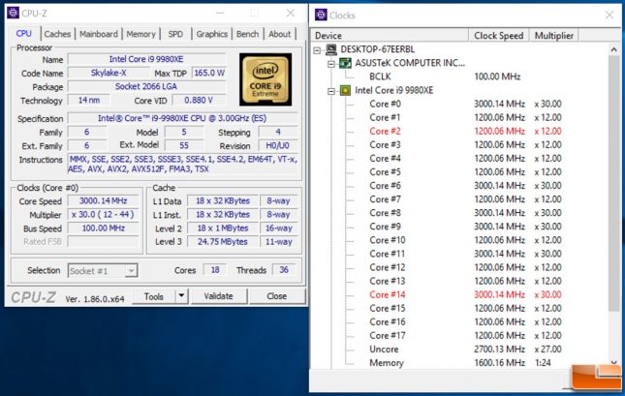Screen dimensions: 625x396
Task: Click the Tools button
Action: click(x=154, y=296)
